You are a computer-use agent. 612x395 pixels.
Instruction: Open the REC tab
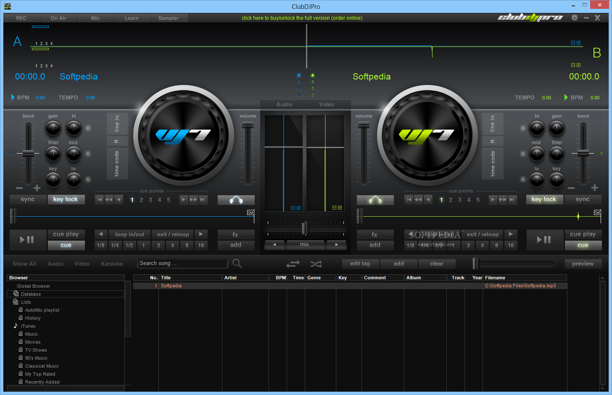pyautogui.click(x=21, y=18)
